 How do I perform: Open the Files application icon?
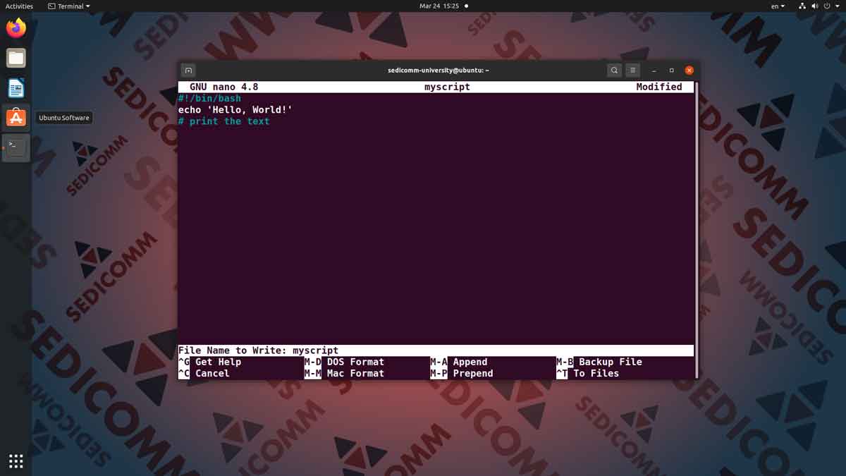coord(16,58)
